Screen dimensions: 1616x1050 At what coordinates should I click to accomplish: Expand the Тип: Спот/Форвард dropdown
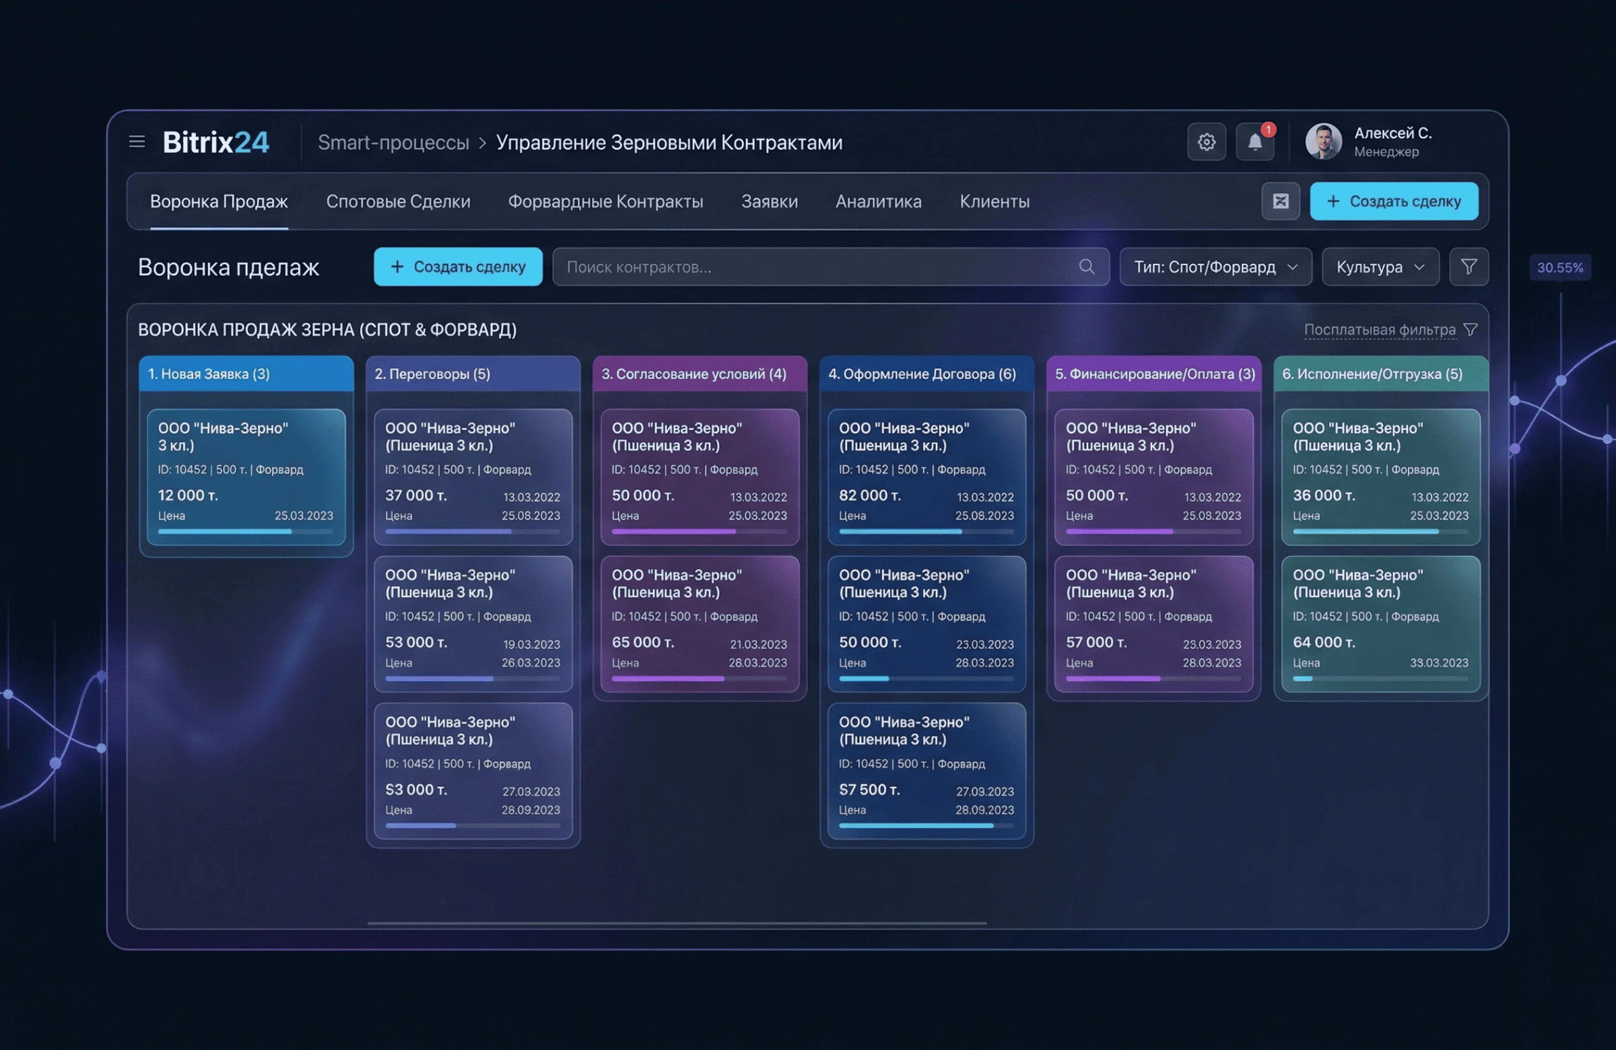click(1215, 267)
